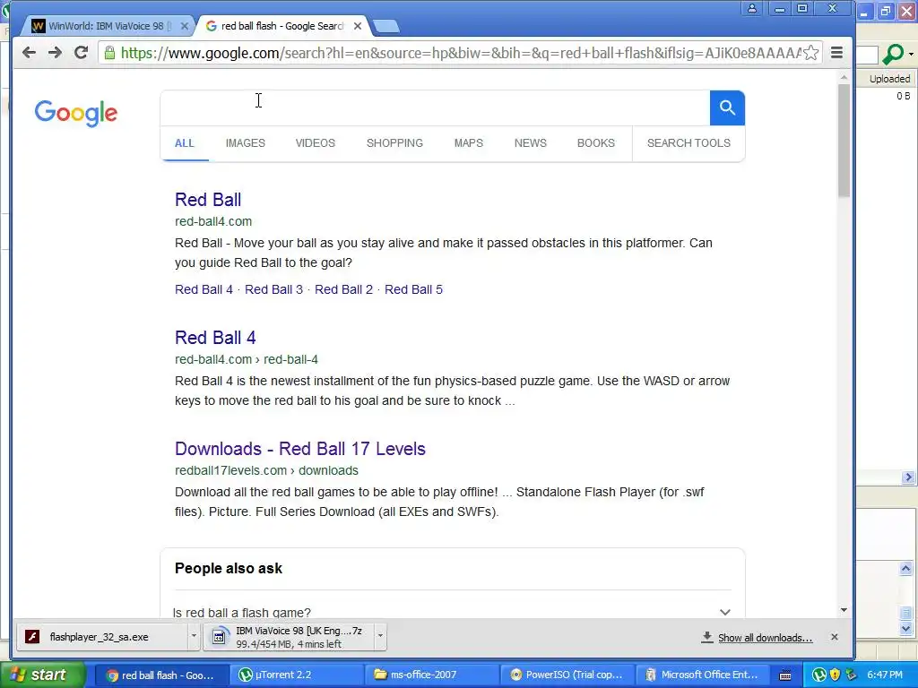
Task: Click the page scrollbar up arrow
Action: pyautogui.click(x=844, y=77)
